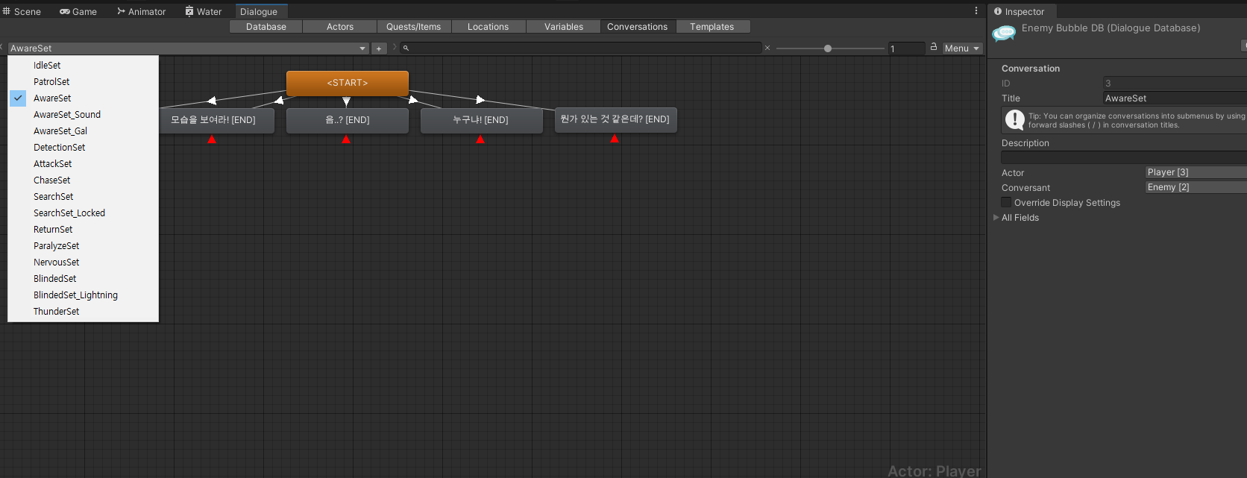Open the Conversant Enemy dropdown
Screen dimensions: 1247x478
[x=1196, y=187]
